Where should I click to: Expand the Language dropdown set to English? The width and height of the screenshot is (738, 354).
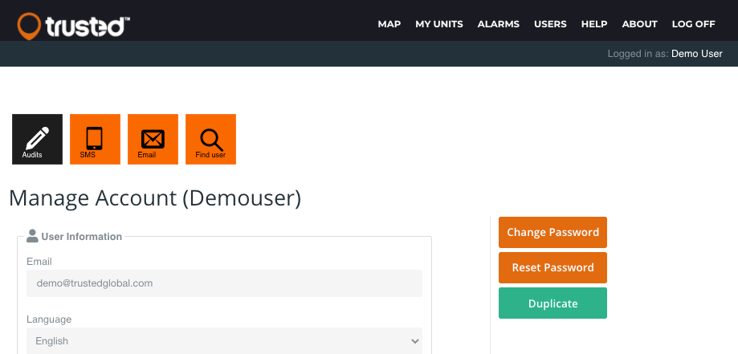(224, 341)
